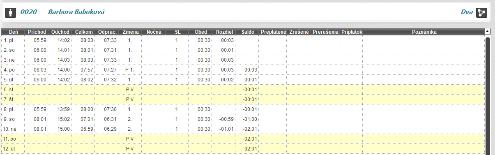
Task: Click the vertical scrollbar thumb
Action: 488,96
